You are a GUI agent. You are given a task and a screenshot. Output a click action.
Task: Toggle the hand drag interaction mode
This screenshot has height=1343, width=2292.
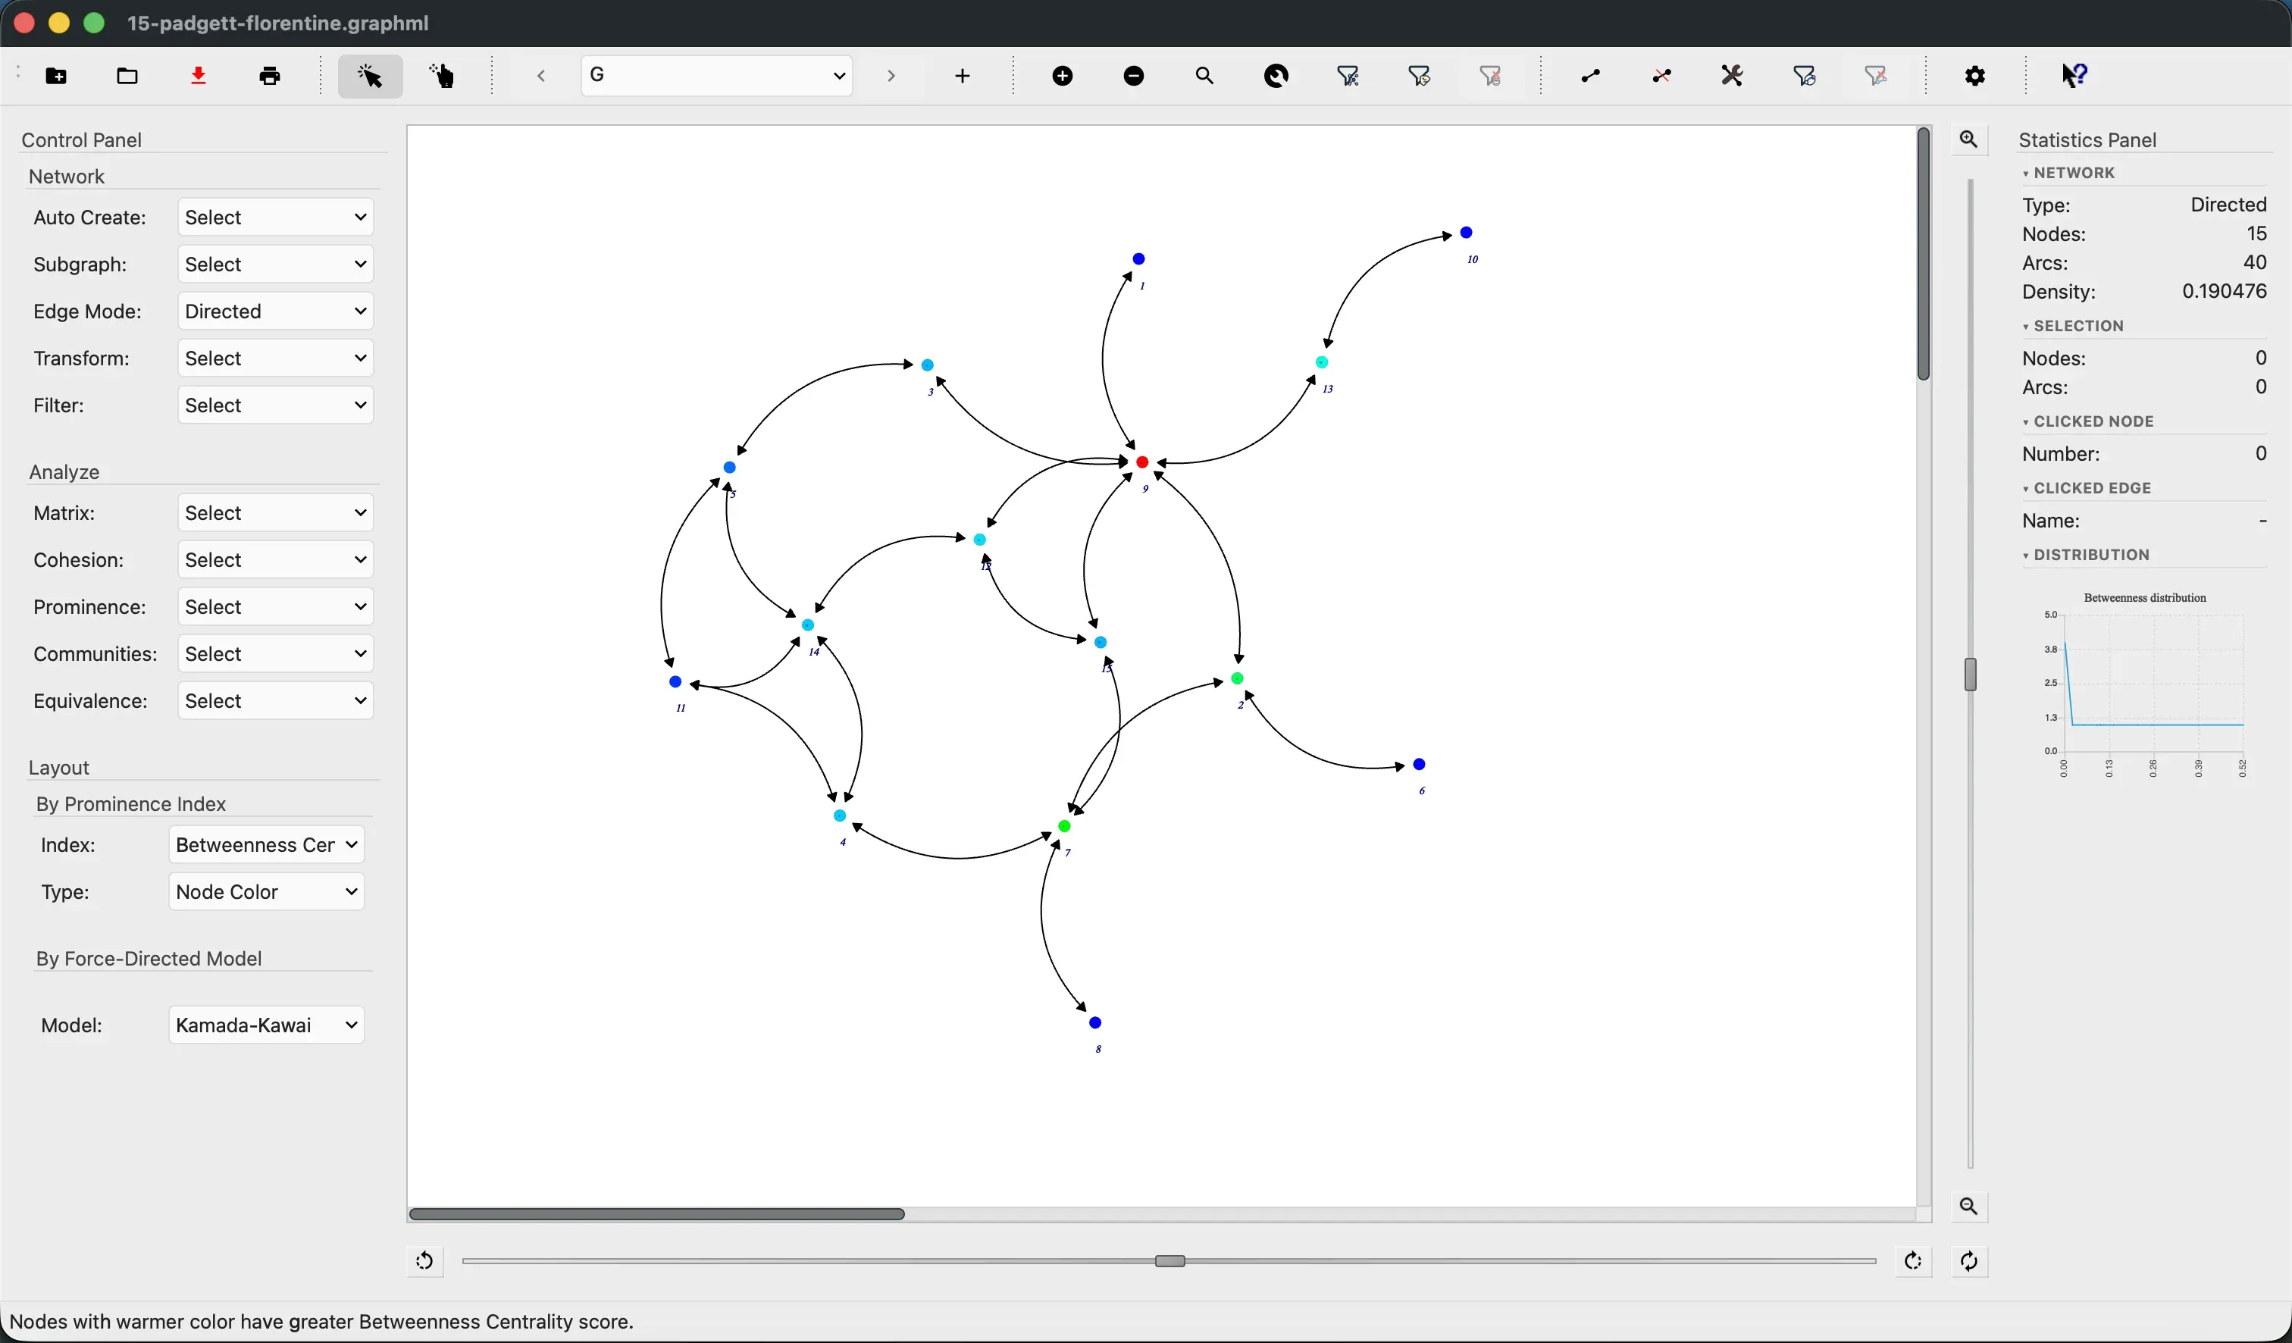(442, 77)
